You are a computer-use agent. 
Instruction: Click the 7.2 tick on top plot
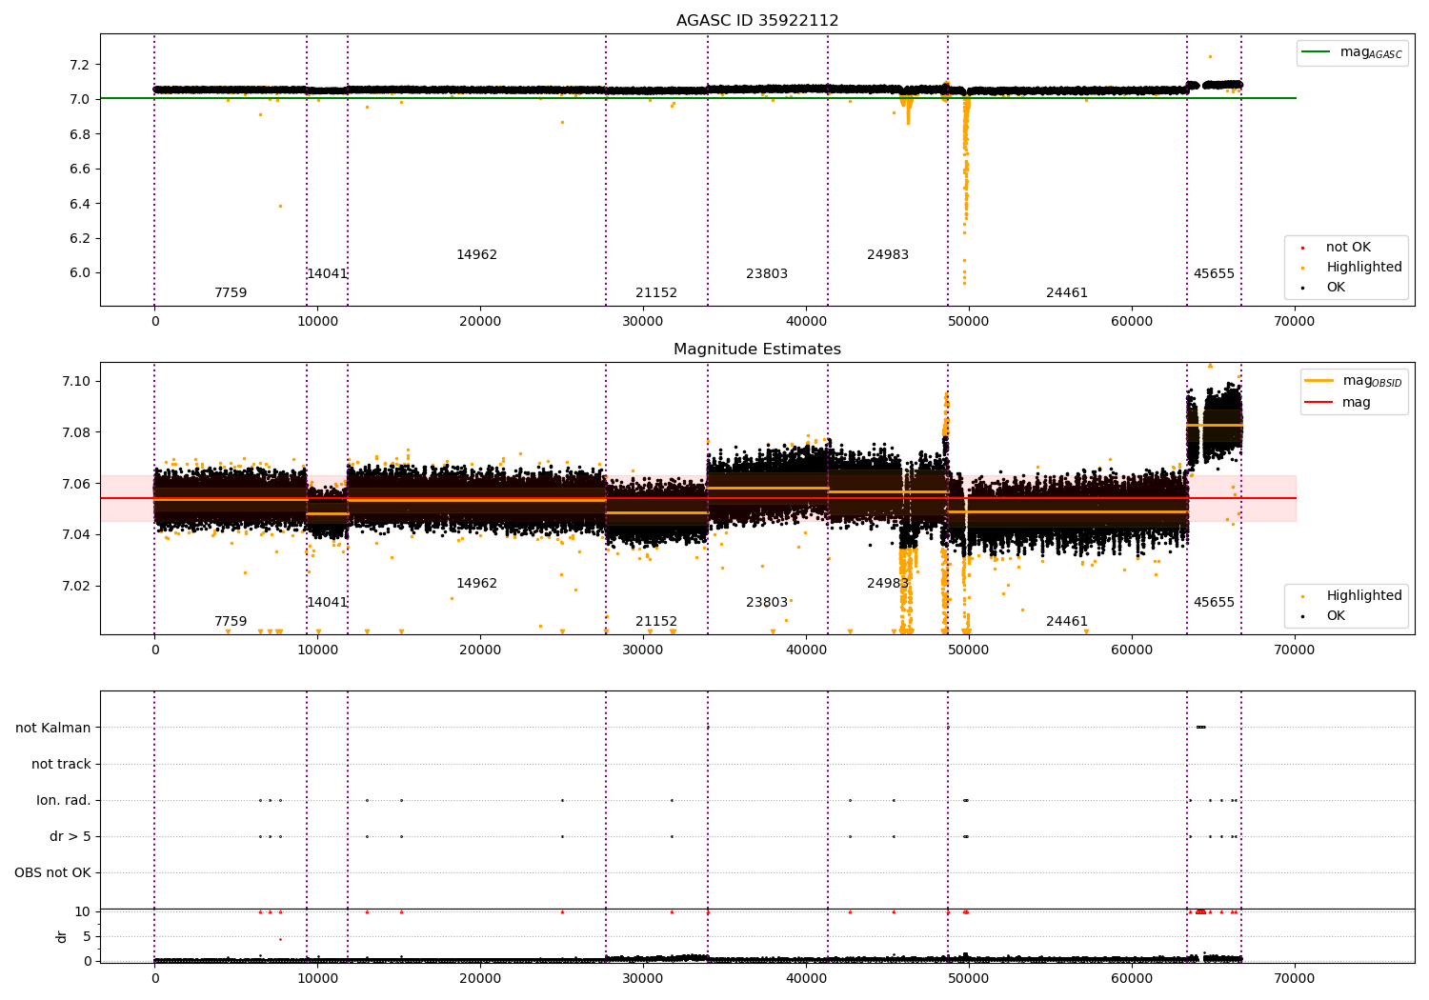(x=79, y=65)
